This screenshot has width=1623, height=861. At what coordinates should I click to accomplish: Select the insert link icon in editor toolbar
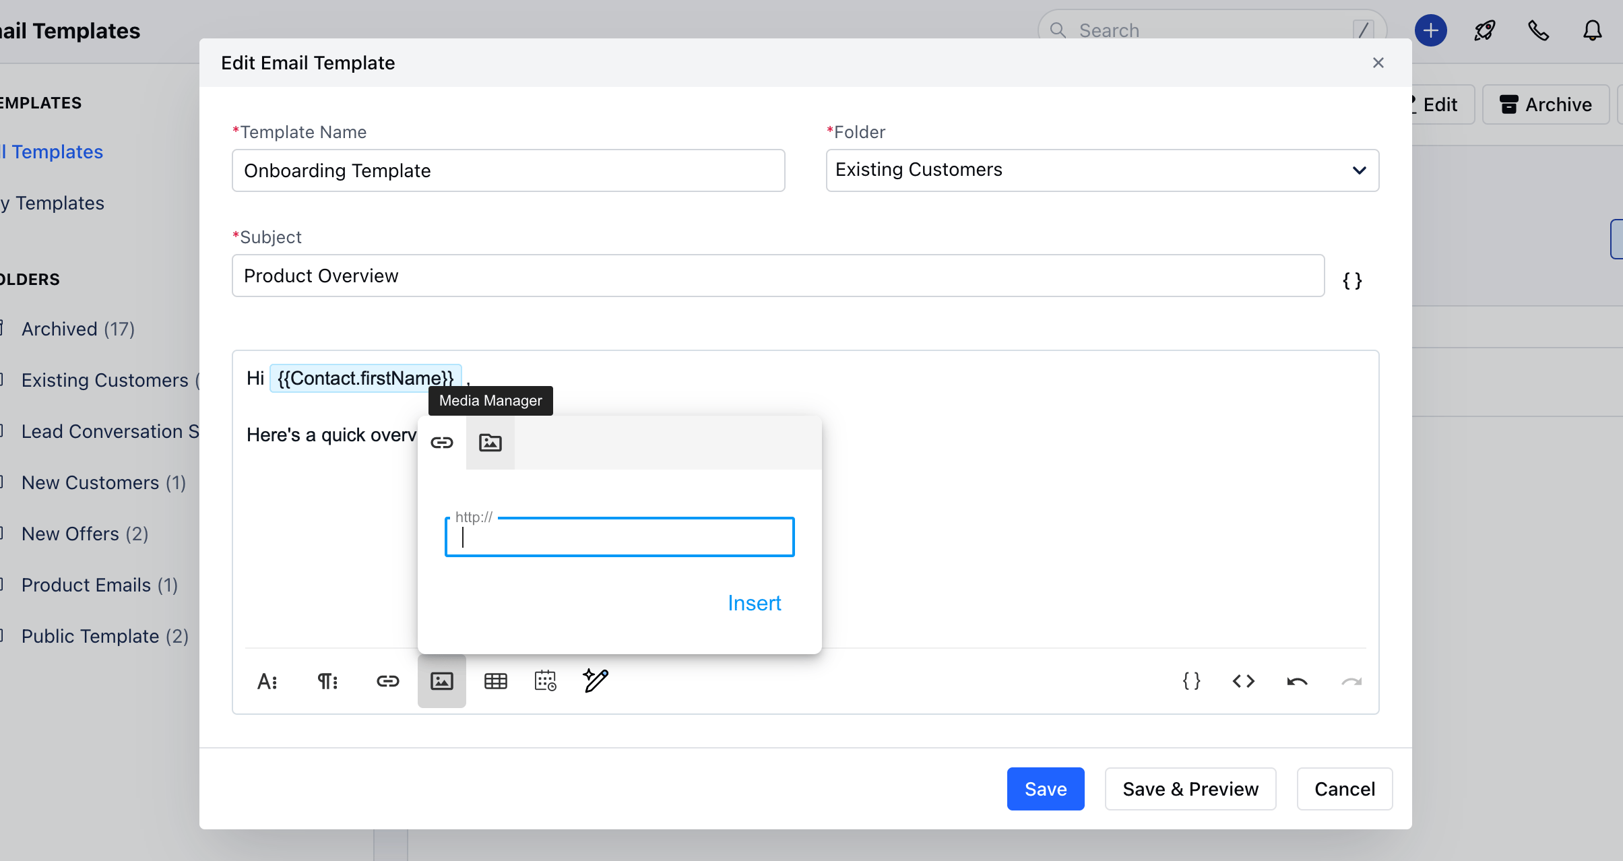pos(387,681)
